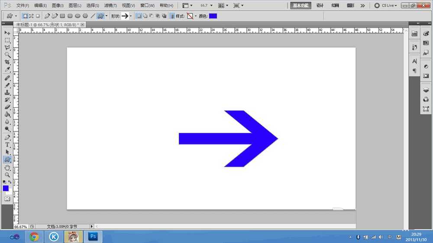Open the Character panel icon
The height and width of the screenshot is (243, 433).
414,61
